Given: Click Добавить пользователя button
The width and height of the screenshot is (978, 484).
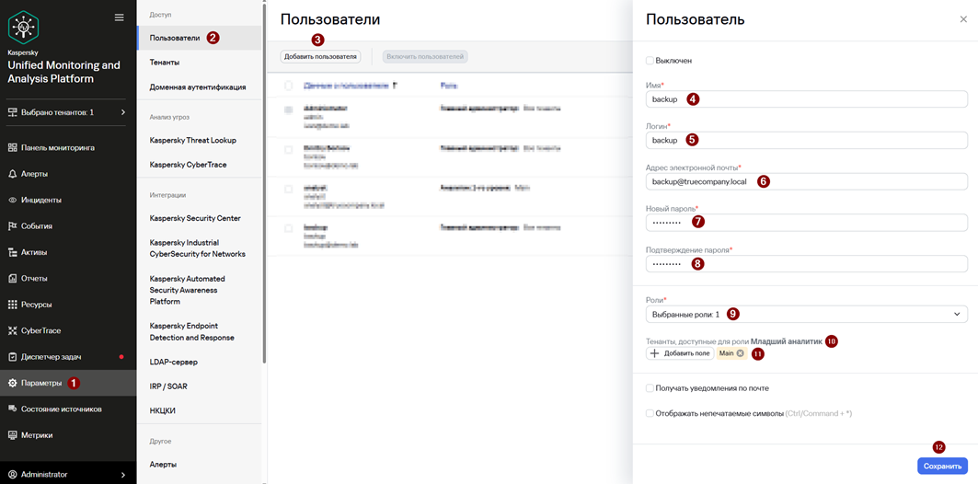Looking at the screenshot, I should [x=320, y=57].
